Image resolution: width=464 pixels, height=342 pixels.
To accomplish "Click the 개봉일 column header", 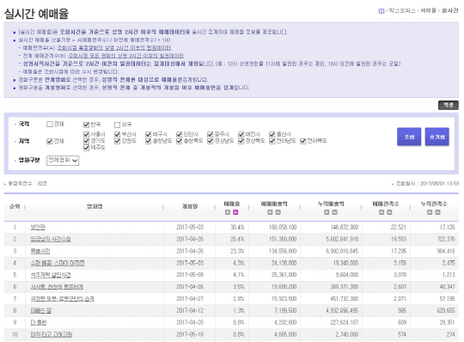I will (190, 206).
